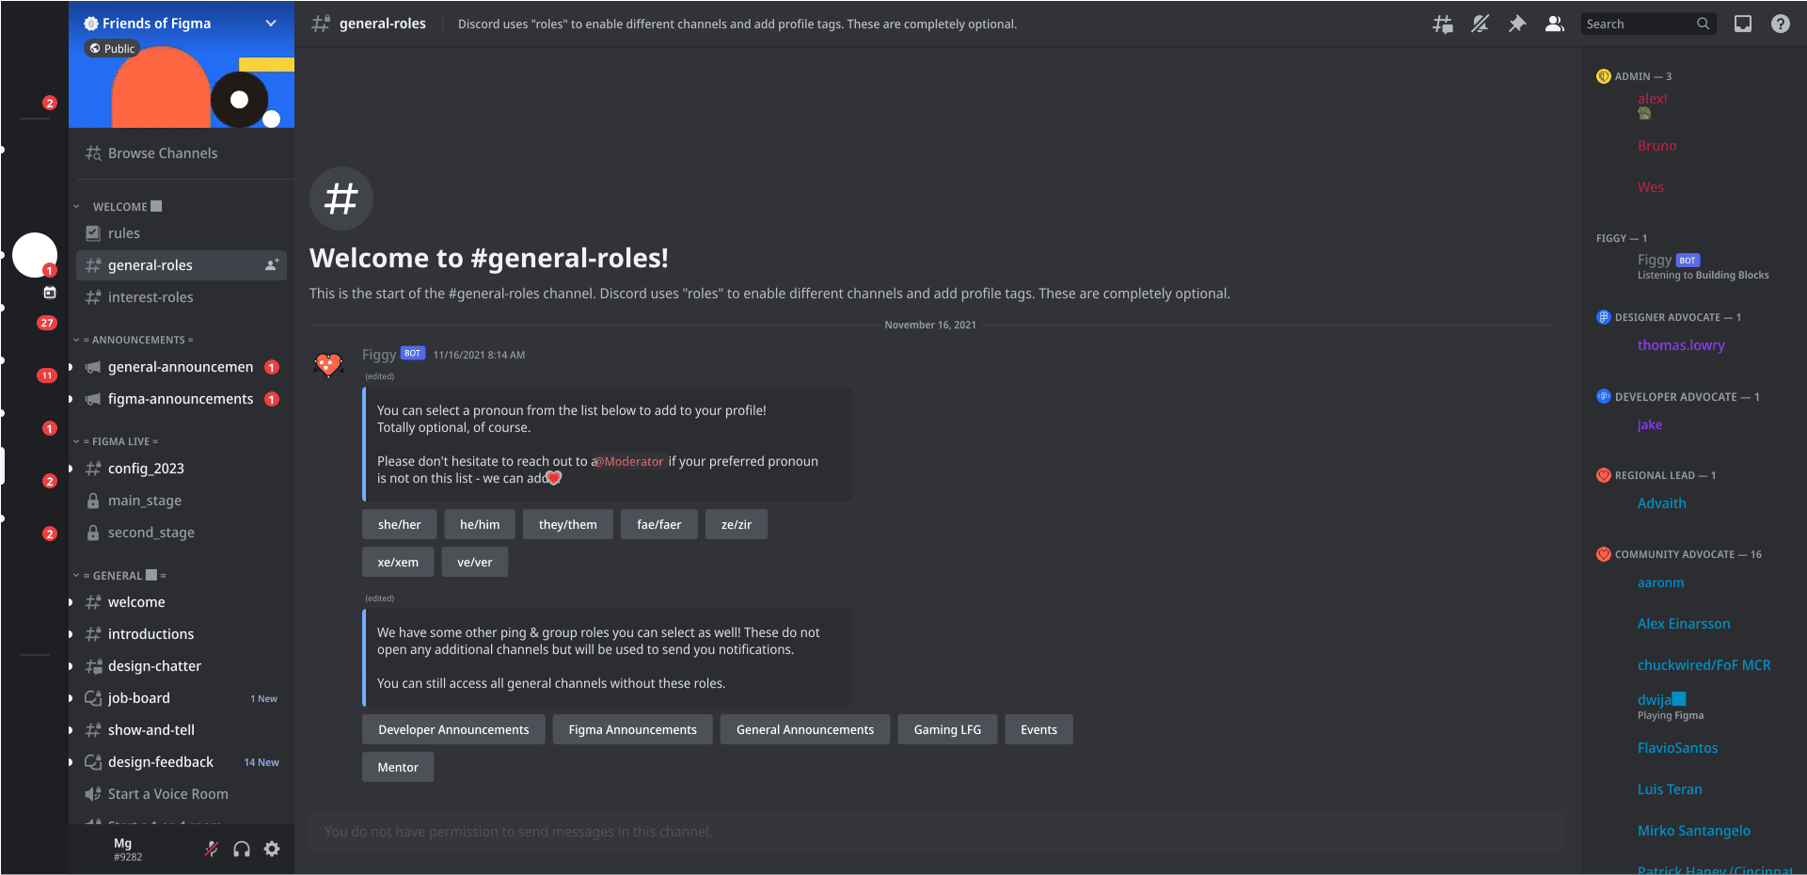The height and width of the screenshot is (875, 1807).
Task: Select Gaming LFG role
Action: 947,729
